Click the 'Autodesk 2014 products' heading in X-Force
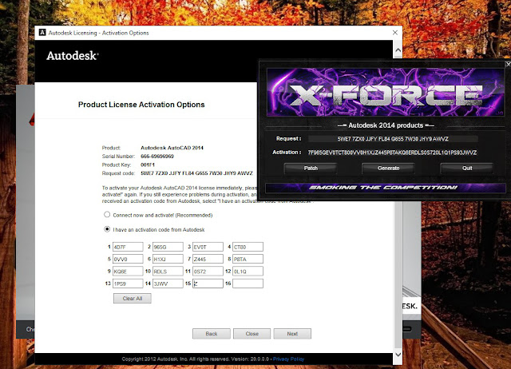 point(386,125)
